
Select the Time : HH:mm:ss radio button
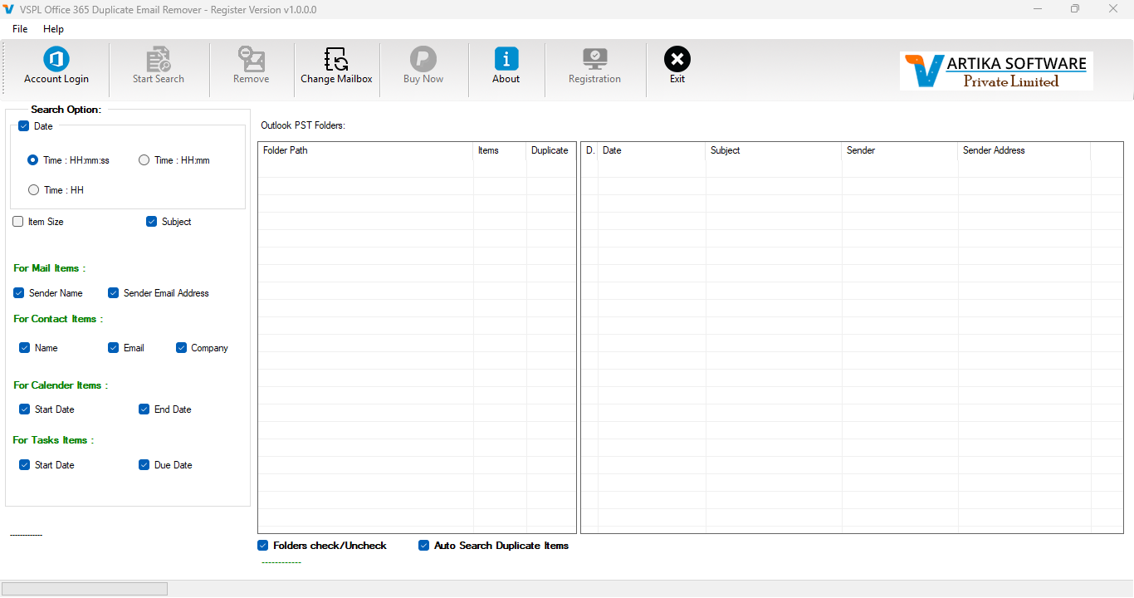[x=33, y=160]
